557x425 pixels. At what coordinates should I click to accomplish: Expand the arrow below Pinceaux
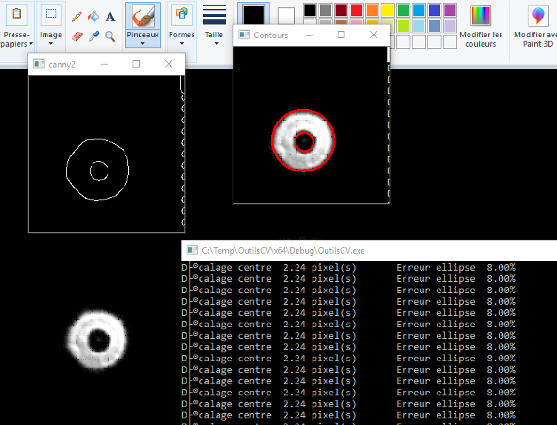[142, 44]
